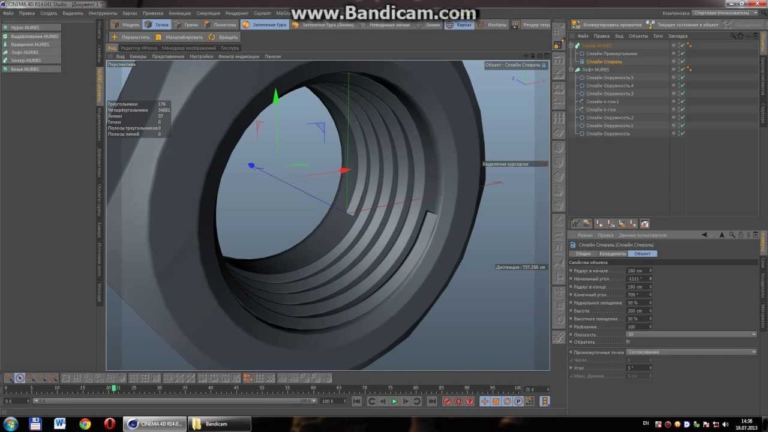Click Конвертировать примитив icon
The height and width of the screenshot is (432, 768).
[x=576, y=25]
